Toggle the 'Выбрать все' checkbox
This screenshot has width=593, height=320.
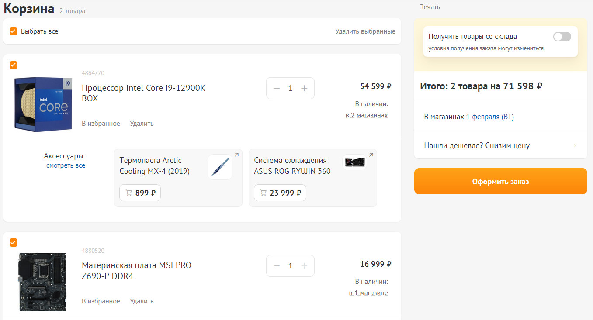pos(14,31)
